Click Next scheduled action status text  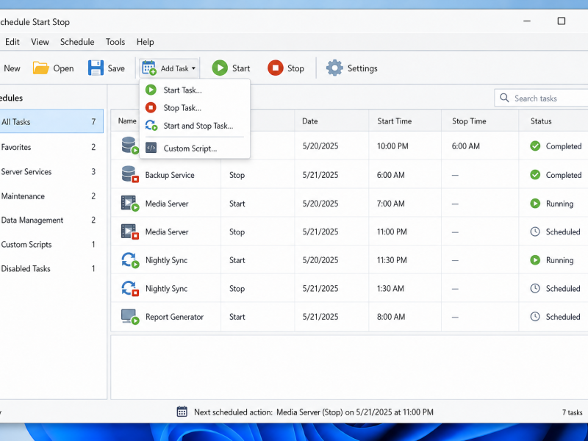point(314,412)
